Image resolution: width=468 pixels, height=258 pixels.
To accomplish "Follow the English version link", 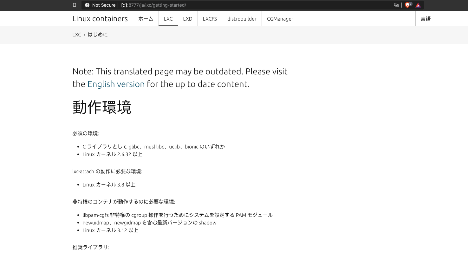I will (116, 84).
